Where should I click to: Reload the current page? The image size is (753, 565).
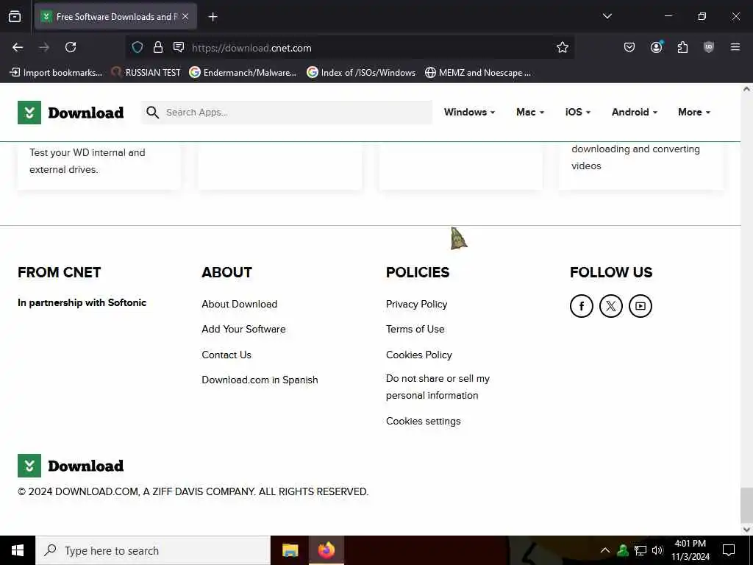point(71,47)
